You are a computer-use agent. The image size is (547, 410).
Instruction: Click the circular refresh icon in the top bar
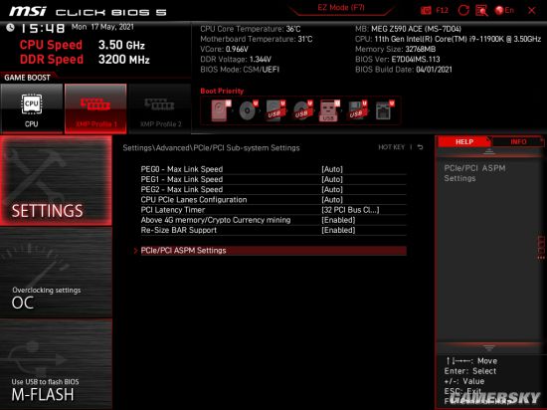pos(463,10)
